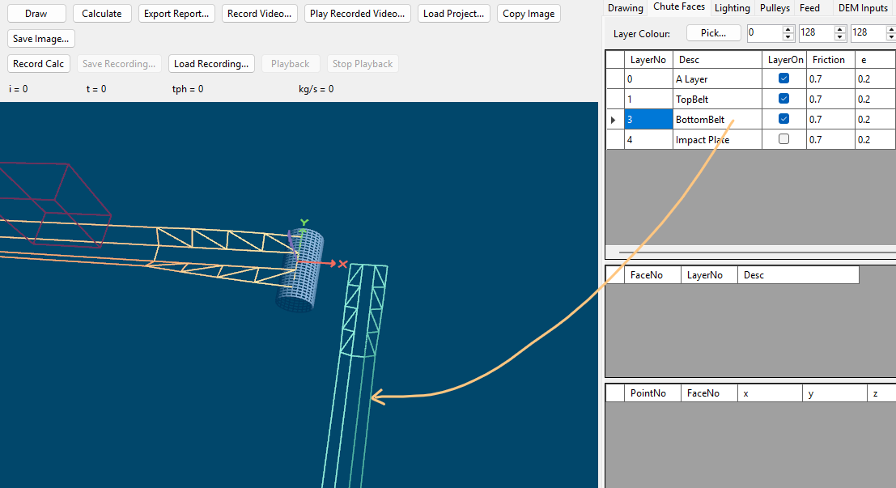This screenshot has width=896, height=488.
Task: Click the first colour field showing 0
Action: click(x=765, y=33)
